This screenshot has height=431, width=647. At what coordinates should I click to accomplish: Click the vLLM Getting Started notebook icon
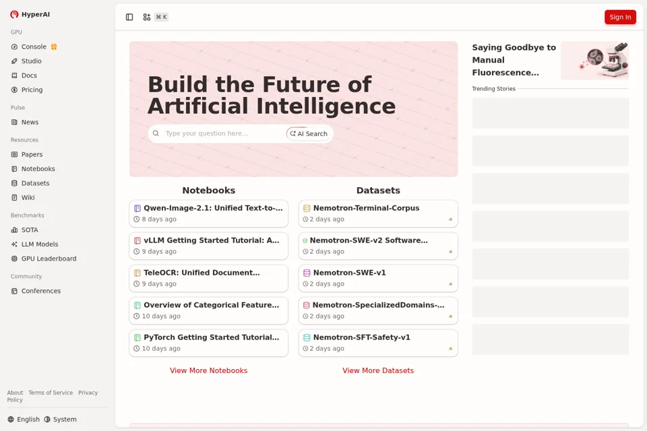[137, 240]
